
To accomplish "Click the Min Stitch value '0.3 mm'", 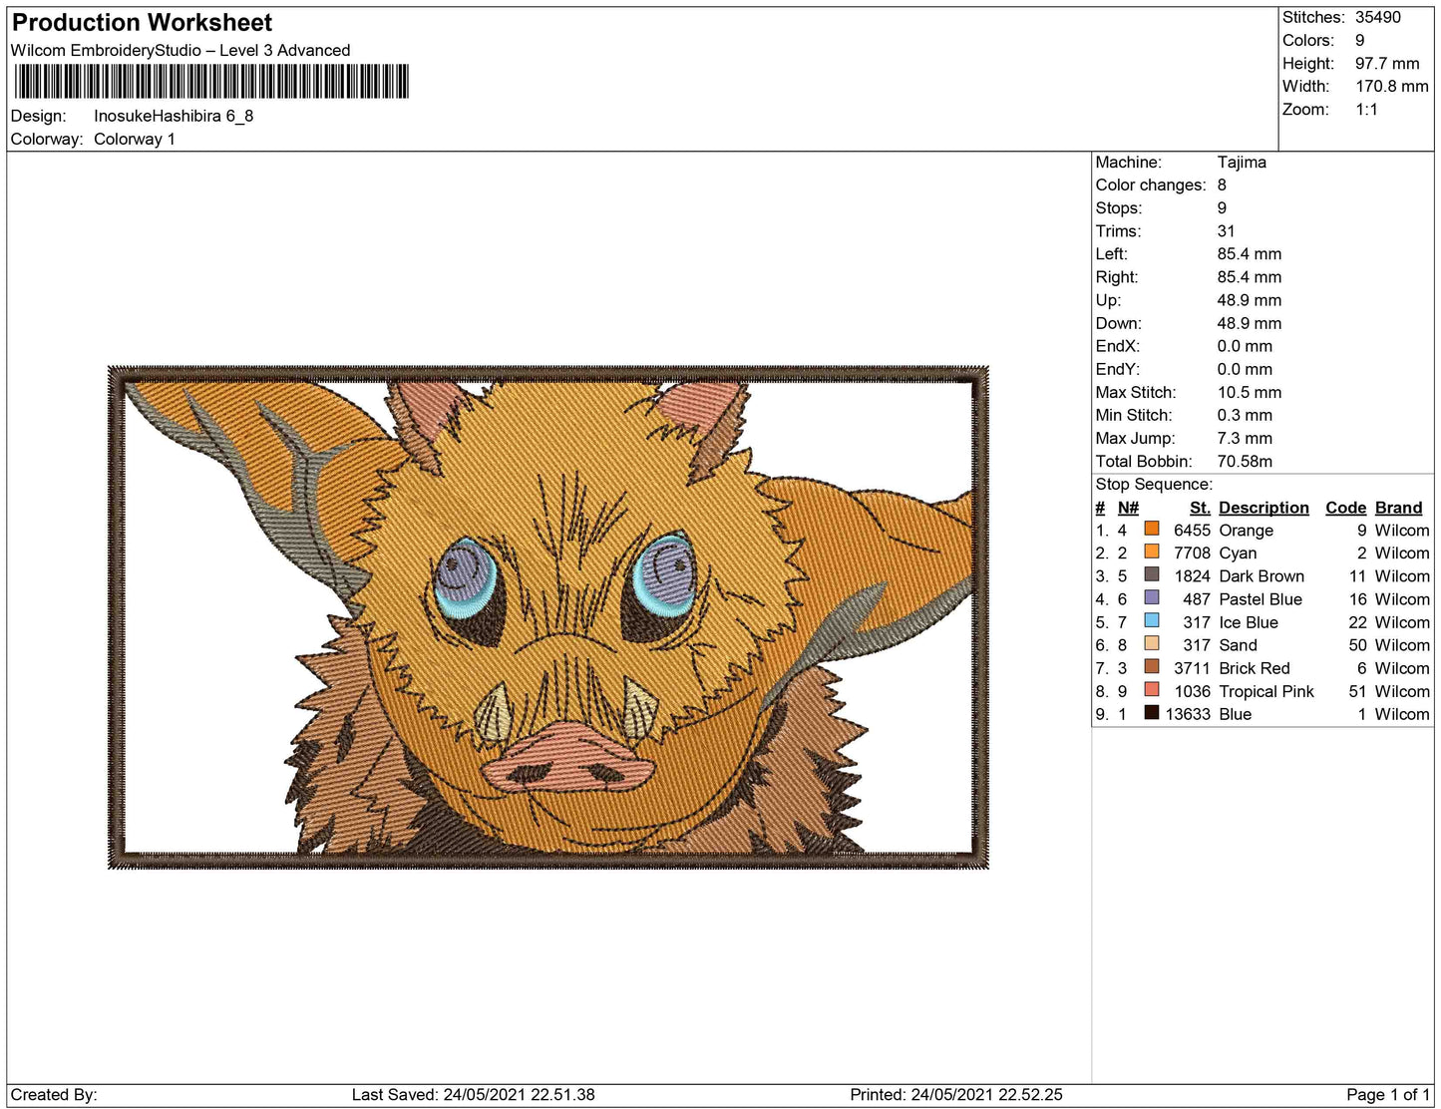I will coord(1245,415).
